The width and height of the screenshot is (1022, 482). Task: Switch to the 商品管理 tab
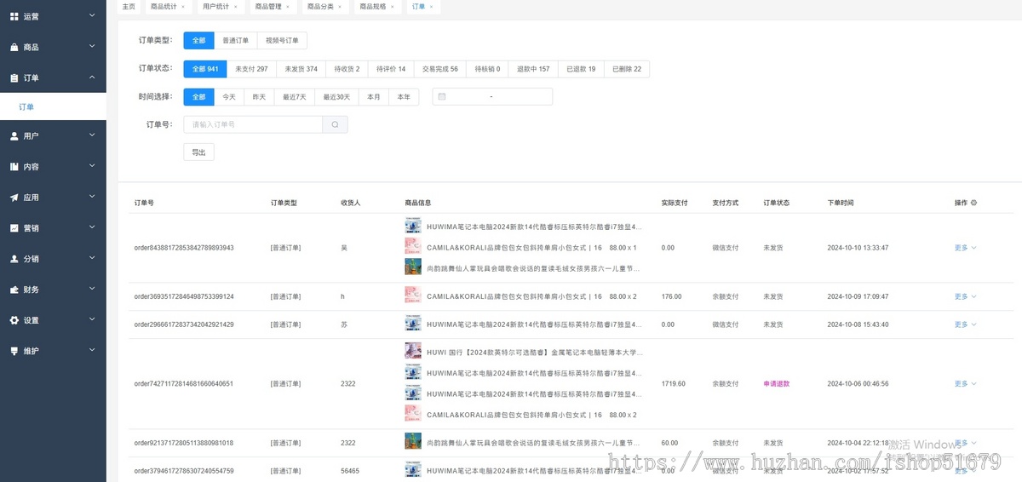pyautogui.click(x=268, y=7)
